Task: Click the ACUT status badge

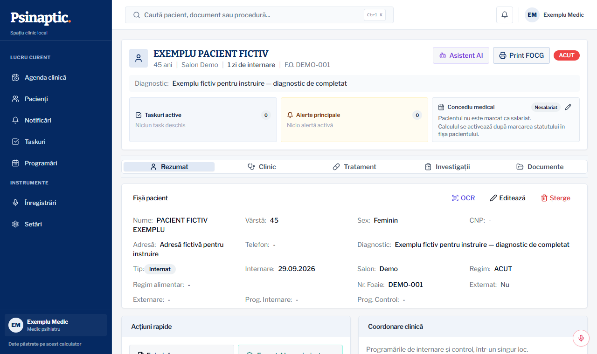Action: (x=567, y=55)
